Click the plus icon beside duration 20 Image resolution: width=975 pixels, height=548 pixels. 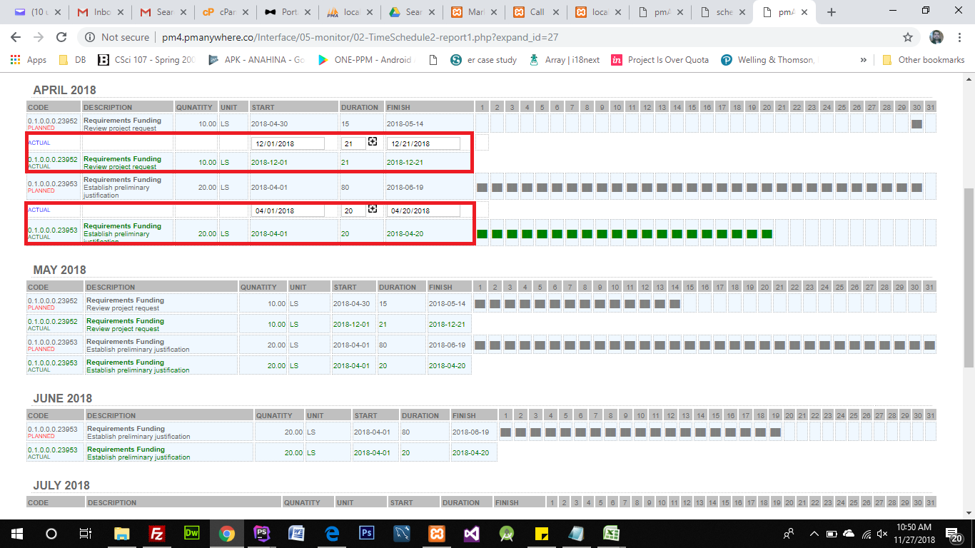372,209
